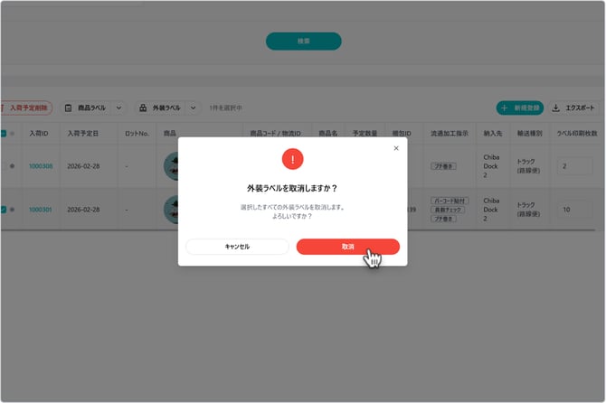Expand the chevron next to 商品ラベル

click(119, 108)
